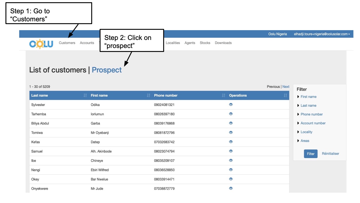Open the Customers menu item
360x203 pixels.
67,43
